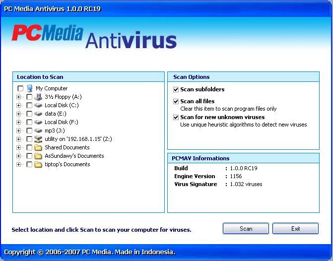Select the data (E:) label
This screenshot has width=333, height=261.
pos(56,114)
